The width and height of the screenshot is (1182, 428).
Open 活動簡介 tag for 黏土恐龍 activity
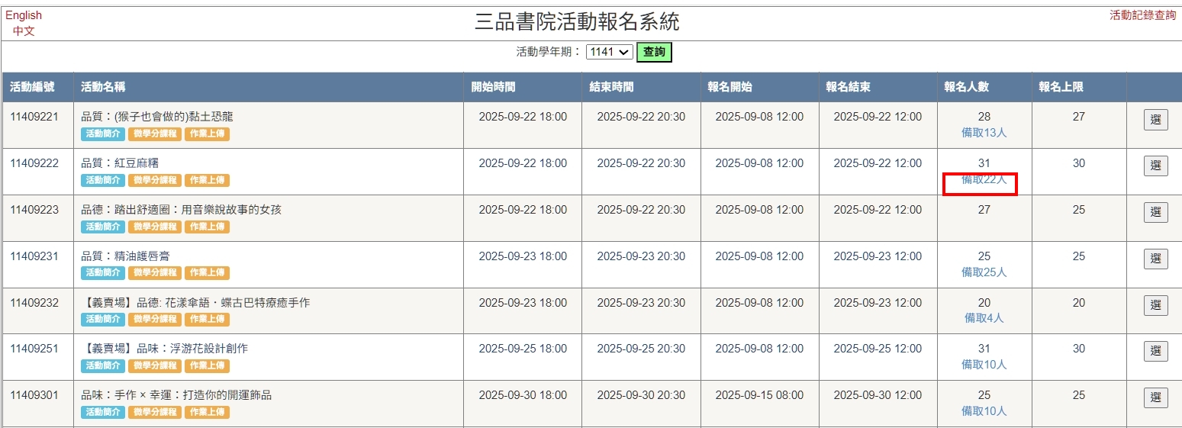coord(102,134)
